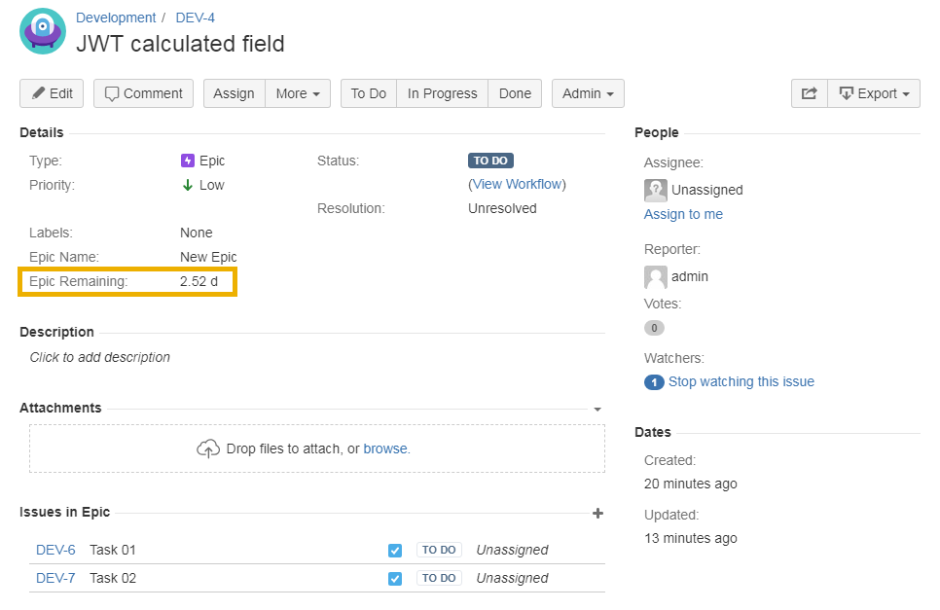
Task: Click the Epic Name value New Epic
Action: [x=208, y=257]
